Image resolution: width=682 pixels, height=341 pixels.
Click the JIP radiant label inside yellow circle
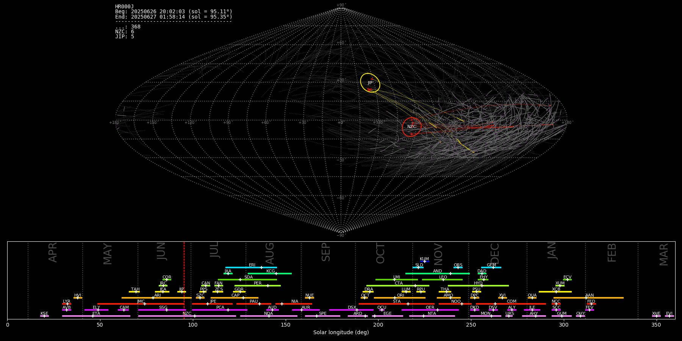click(370, 83)
